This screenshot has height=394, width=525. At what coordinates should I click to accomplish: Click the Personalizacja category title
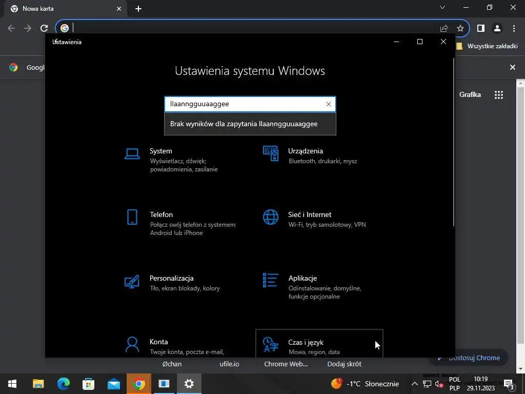171,279
